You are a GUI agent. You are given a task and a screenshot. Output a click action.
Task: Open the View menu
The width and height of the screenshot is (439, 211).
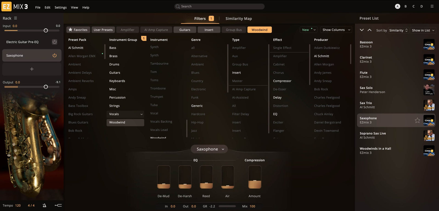(x=74, y=7)
